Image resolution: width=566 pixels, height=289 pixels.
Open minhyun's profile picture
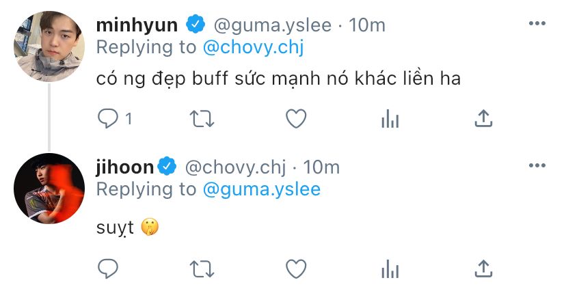coord(49,46)
